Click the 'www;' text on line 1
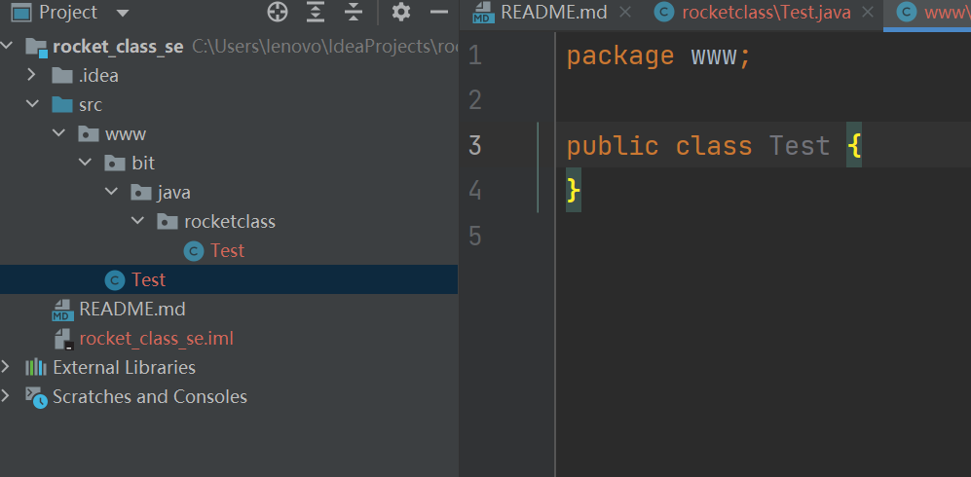The width and height of the screenshot is (971, 477). (x=721, y=56)
